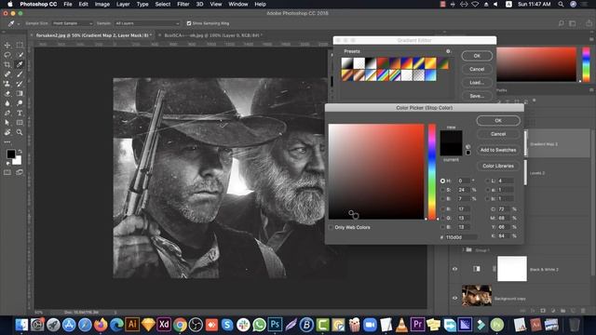This screenshot has height=335, width=596.
Task: Select the Horizontal Type tool
Action: (20, 113)
